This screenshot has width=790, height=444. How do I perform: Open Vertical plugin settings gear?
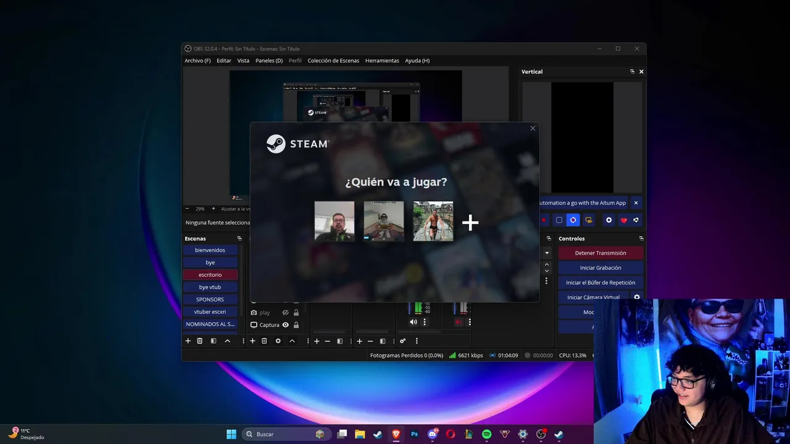tap(609, 220)
